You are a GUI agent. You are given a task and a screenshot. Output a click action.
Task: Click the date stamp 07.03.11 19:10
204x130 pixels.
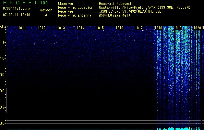pyautogui.click(x=17, y=15)
